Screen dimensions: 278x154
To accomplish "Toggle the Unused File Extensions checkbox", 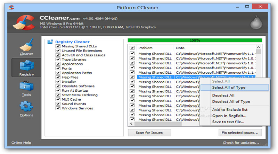I will point(58,51).
